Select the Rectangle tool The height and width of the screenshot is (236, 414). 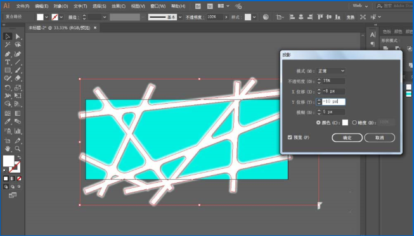click(x=8, y=71)
